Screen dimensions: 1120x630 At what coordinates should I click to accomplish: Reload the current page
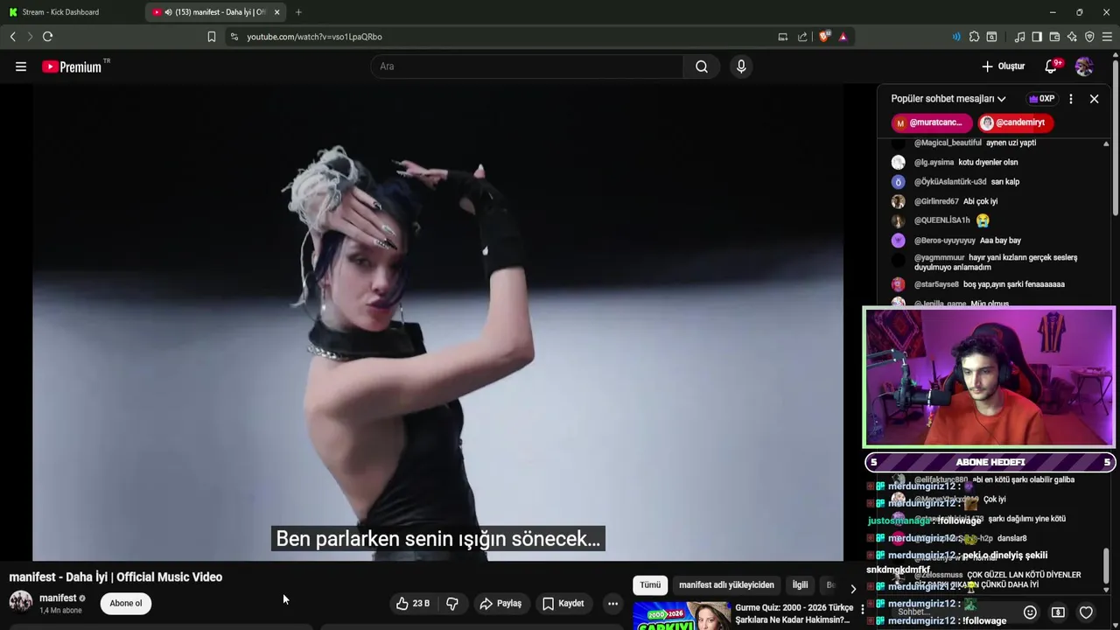pos(48,37)
